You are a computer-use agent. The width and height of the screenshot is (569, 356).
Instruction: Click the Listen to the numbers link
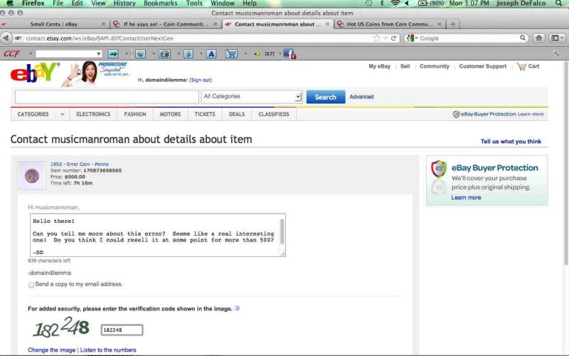coord(108,350)
